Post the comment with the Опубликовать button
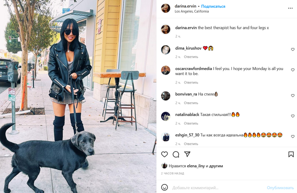 (280, 188)
